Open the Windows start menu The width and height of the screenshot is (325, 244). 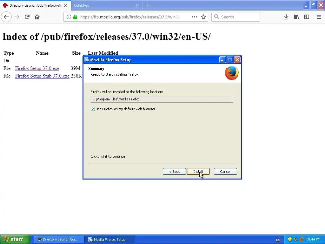coord(15,240)
